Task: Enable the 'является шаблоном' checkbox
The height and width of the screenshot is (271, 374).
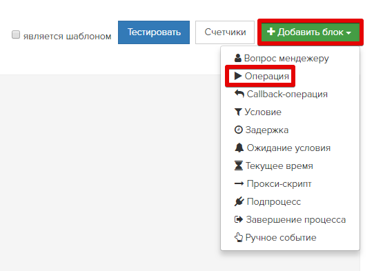Action: tap(16, 34)
